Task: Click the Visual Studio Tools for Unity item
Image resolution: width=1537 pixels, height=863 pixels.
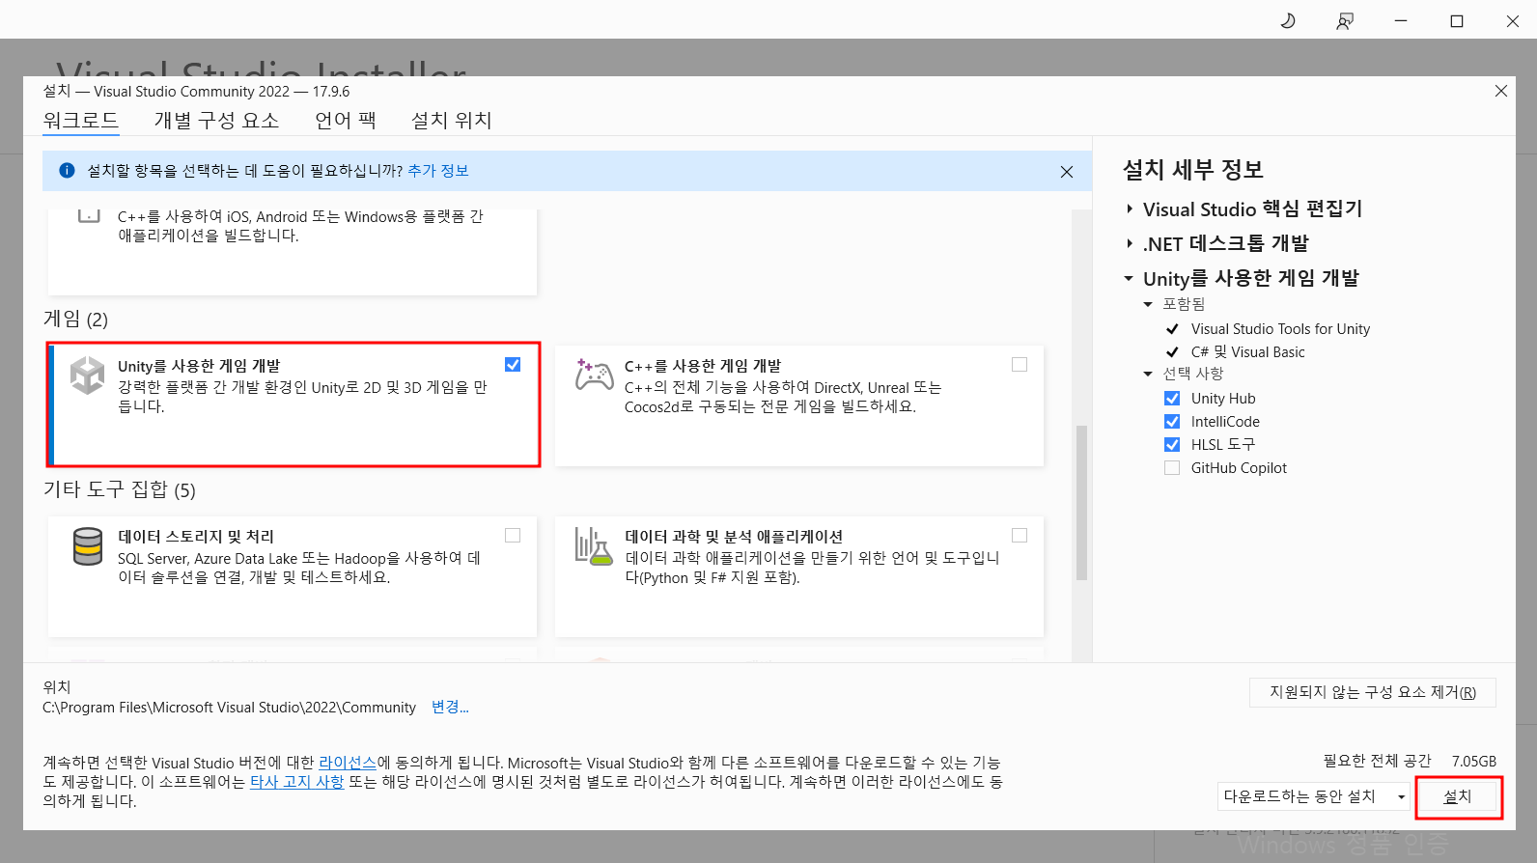Action: [1280, 329]
